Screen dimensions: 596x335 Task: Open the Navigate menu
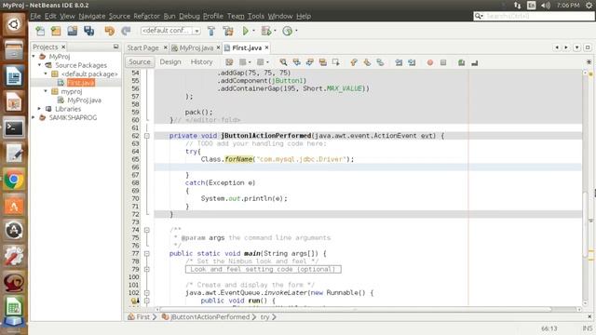pos(92,16)
